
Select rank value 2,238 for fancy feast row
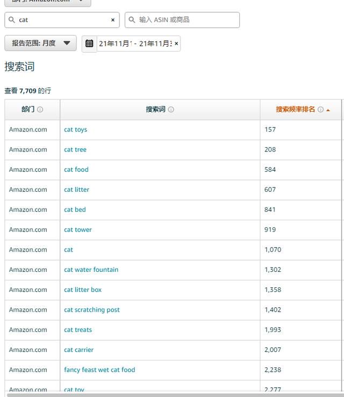coord(273,370)
